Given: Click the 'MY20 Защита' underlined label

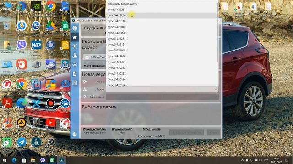Looking at the screenshot, I should (152, 129).
